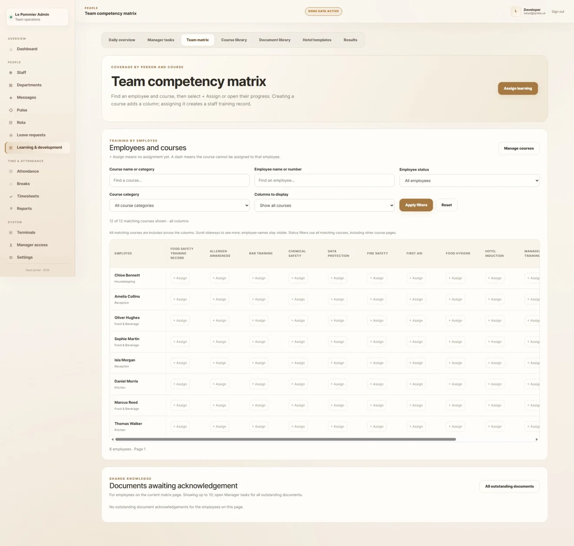Expand the Columns to display dropdown

[x=324, y=205]
